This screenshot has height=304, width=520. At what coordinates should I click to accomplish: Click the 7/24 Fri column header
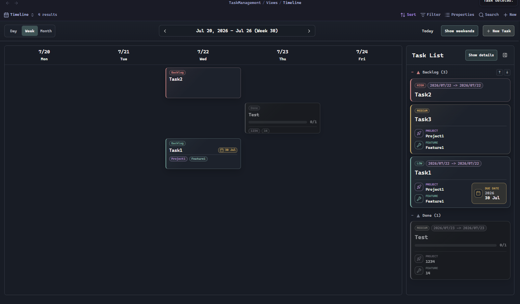click(x=362, y=55)
